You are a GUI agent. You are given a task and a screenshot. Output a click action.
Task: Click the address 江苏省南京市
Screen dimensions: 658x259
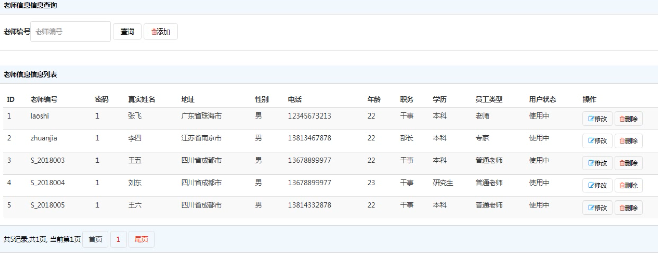click(x=201, y=138)
